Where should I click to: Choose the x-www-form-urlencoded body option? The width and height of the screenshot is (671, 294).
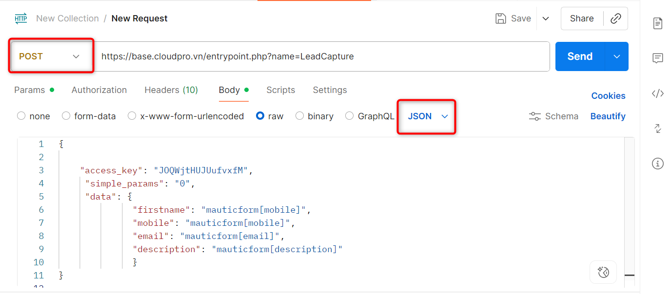point(132,116)
